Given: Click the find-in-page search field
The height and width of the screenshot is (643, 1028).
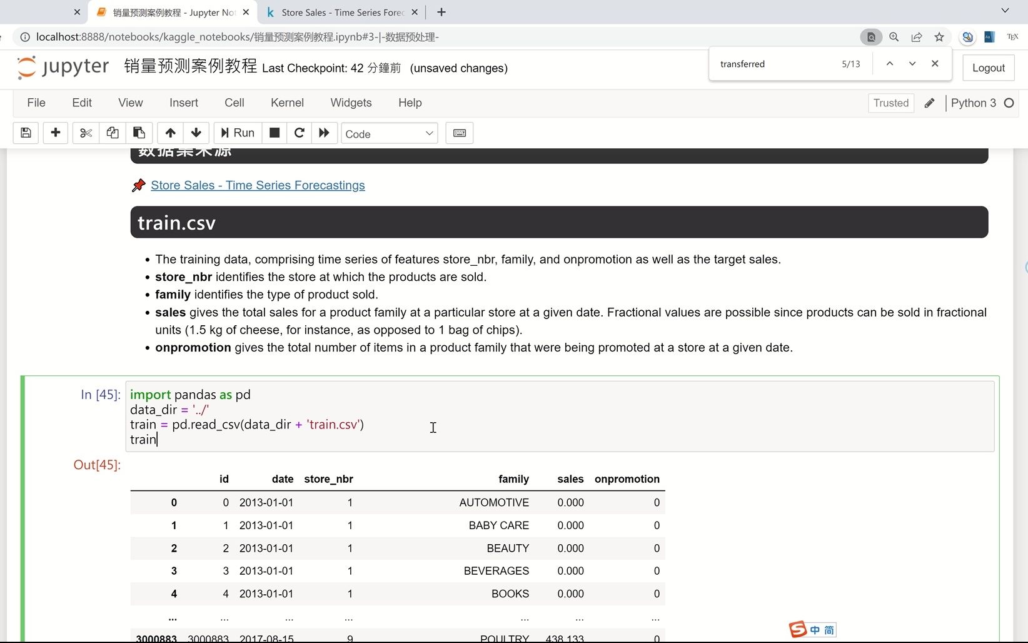Looking at the screenshot, I should pos(775,64).
